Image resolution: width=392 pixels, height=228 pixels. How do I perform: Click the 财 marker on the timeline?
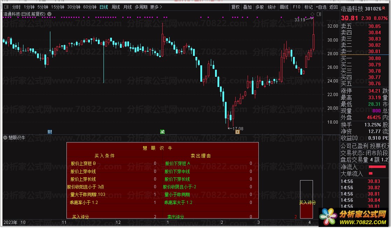50,132
